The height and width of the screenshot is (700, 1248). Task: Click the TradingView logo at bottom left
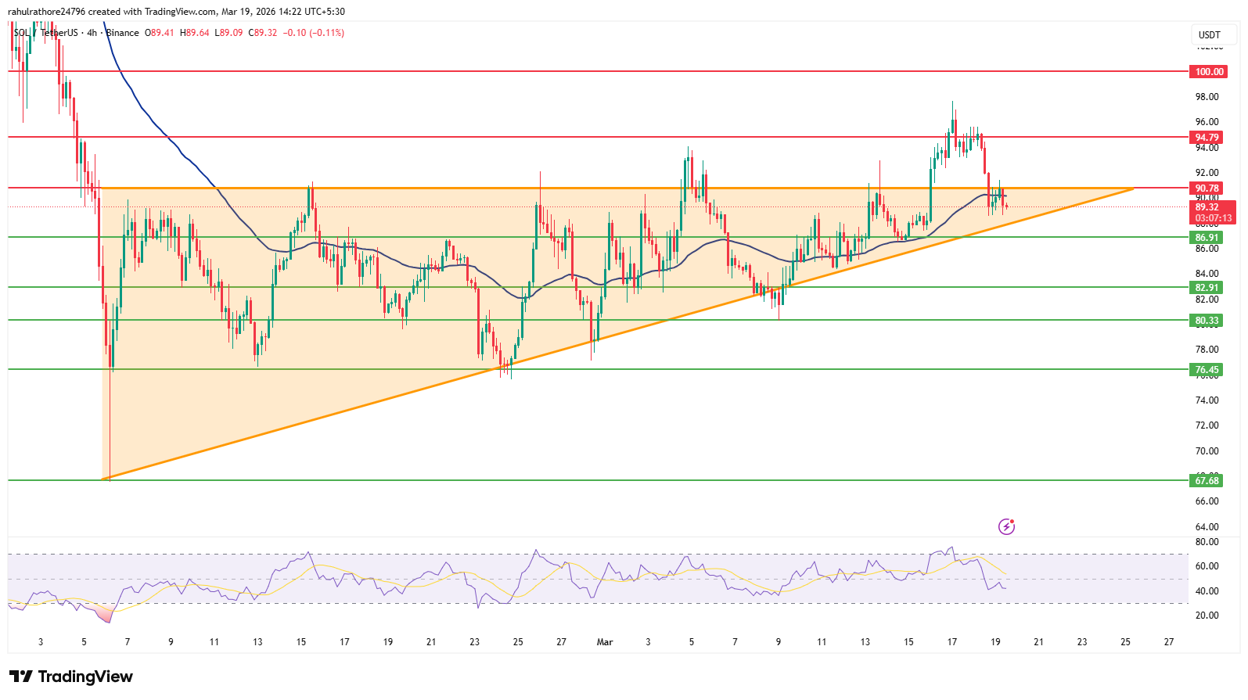tap(71, 677)
